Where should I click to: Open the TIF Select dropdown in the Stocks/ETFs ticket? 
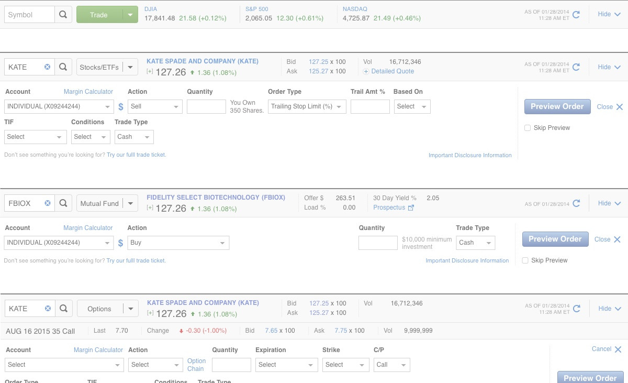pos(36,137)
